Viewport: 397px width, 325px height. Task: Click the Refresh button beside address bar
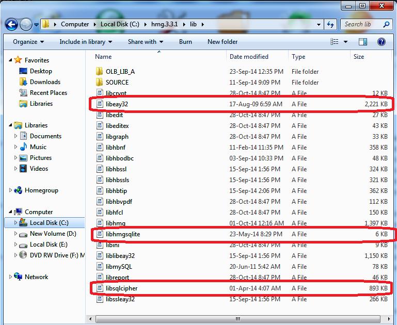coord(330,24)
